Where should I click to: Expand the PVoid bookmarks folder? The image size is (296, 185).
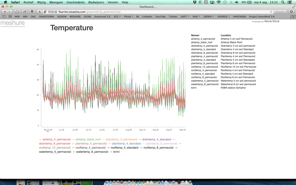(x=128, y=17)
